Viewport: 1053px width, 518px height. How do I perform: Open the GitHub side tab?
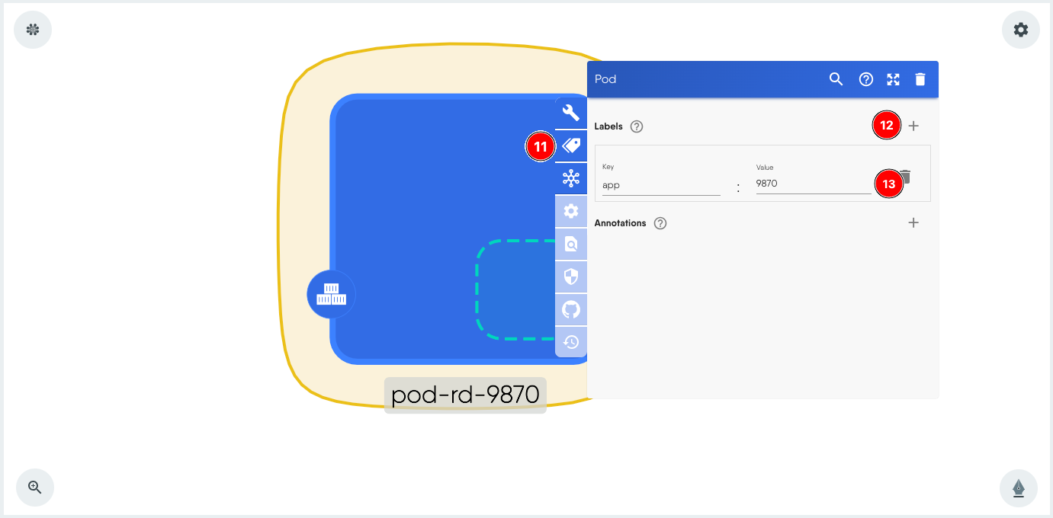point(570,309)
